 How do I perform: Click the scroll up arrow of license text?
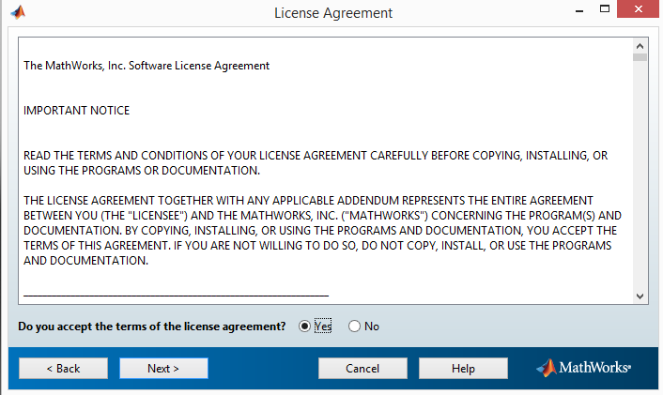[640, 45]
